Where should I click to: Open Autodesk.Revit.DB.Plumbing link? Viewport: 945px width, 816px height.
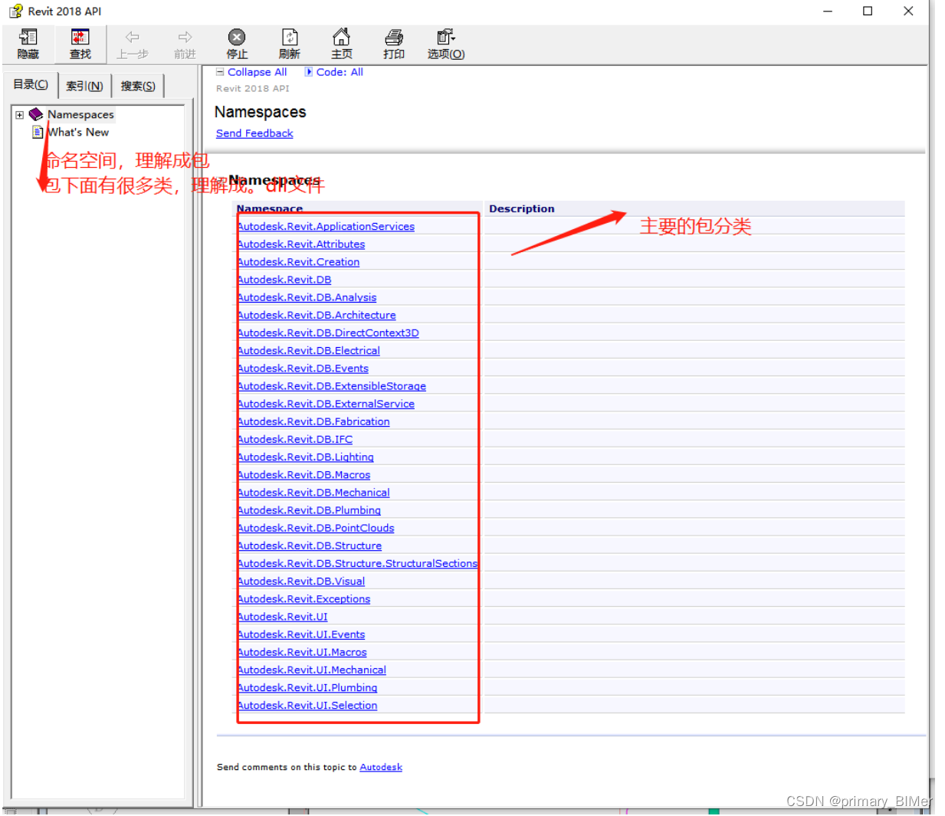pos(309,510)
